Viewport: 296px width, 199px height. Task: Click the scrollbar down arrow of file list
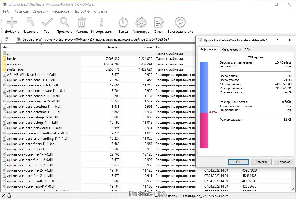pos(293,189)
